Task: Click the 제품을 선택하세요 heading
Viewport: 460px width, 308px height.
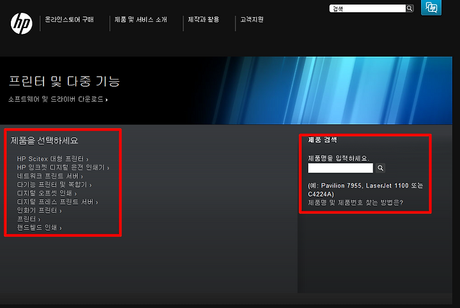Action: point(45,141)
